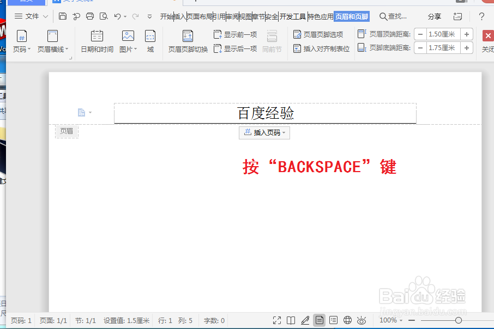Viewport: 494px width, 329px height.
Task: Switch to web layout globe icon
Action: click(347, 320)
